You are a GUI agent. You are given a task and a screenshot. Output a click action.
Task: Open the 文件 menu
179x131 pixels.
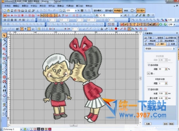click(x=8, y=6)
